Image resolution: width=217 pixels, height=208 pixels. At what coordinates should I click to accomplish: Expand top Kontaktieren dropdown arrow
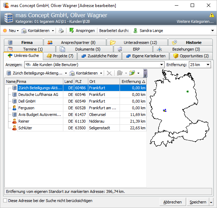[x=53, y=31]
